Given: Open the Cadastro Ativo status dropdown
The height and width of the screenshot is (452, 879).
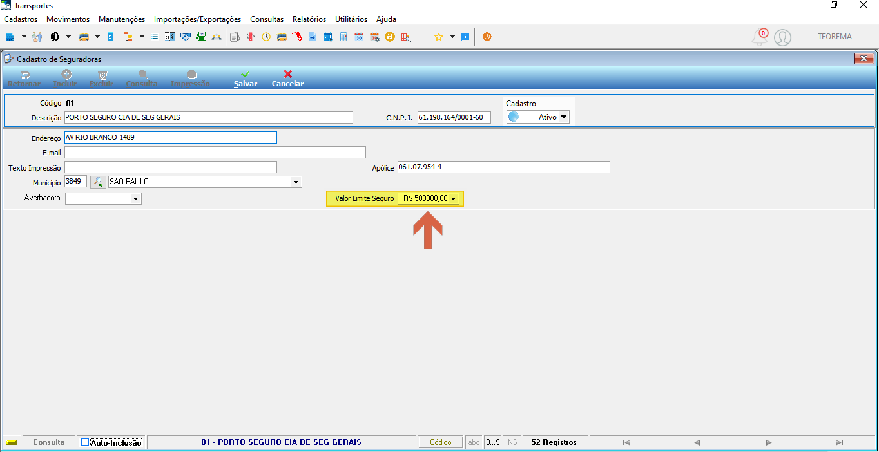Looking at the screenshot, I should pyautogui.click(x=563, y=117).
